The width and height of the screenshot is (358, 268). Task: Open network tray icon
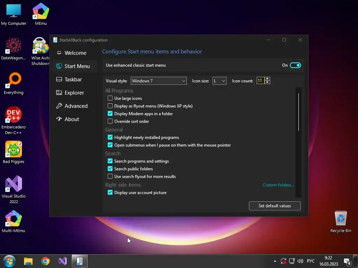[x=292, y=261]
